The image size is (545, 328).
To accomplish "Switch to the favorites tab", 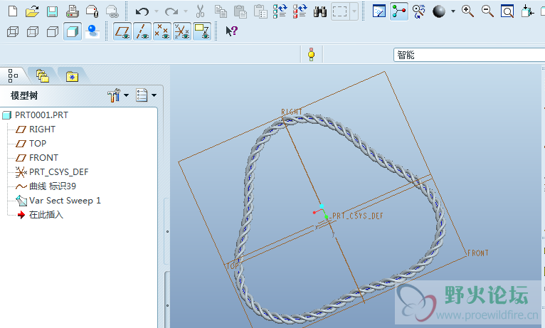I will 72,76.
